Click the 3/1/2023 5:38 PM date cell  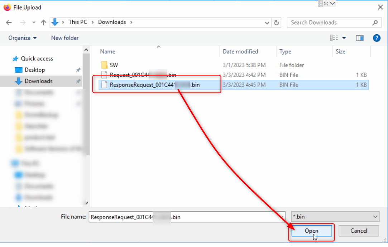coord(244,65)
